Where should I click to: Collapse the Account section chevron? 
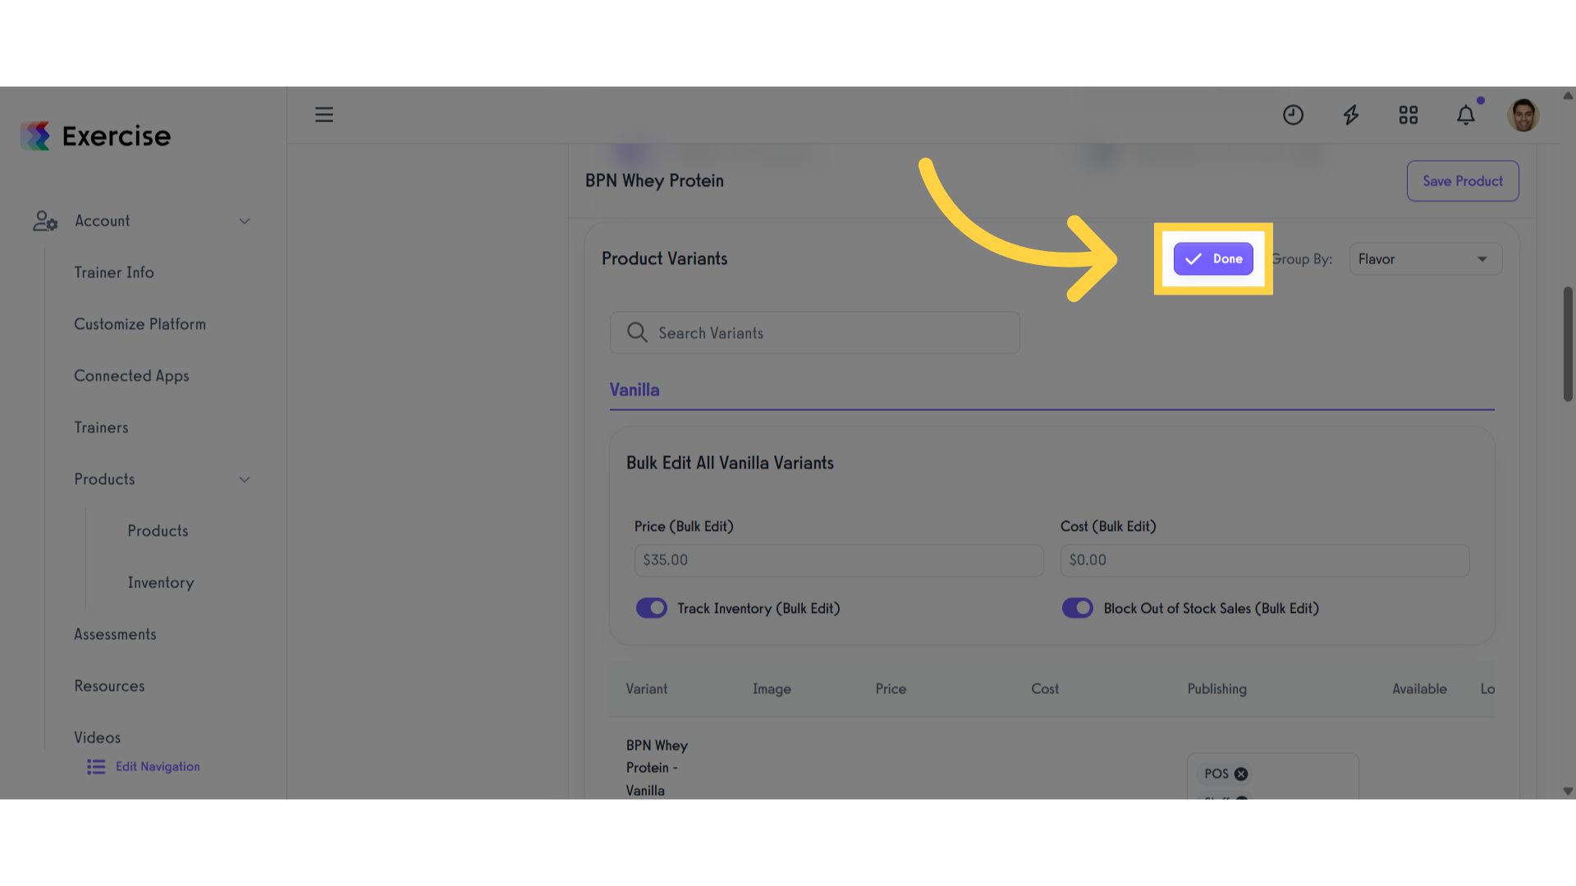coord(244,221)
